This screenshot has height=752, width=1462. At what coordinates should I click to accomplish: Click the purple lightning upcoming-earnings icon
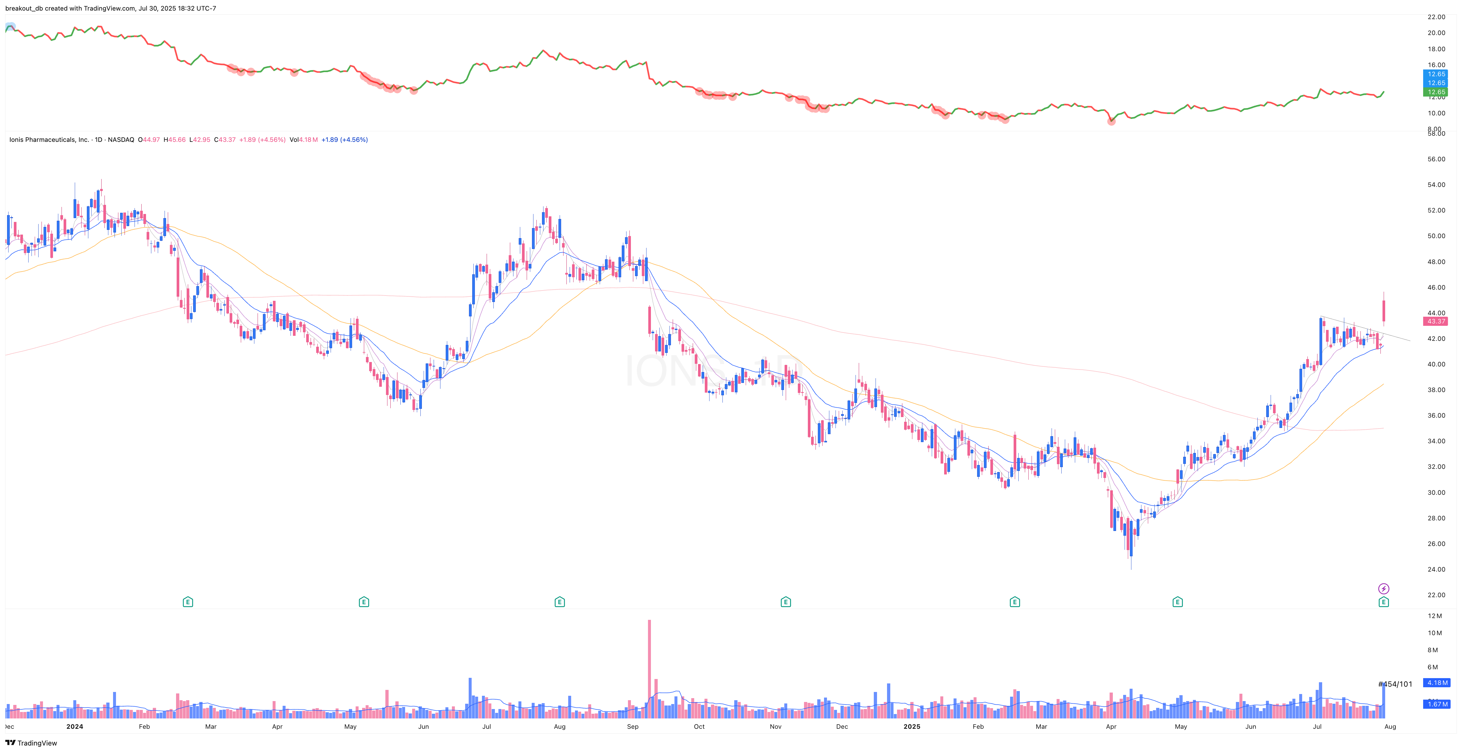(x=1383, y=589)
